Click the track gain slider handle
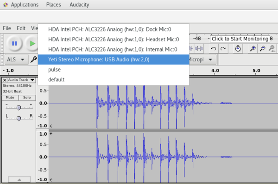 19,107
